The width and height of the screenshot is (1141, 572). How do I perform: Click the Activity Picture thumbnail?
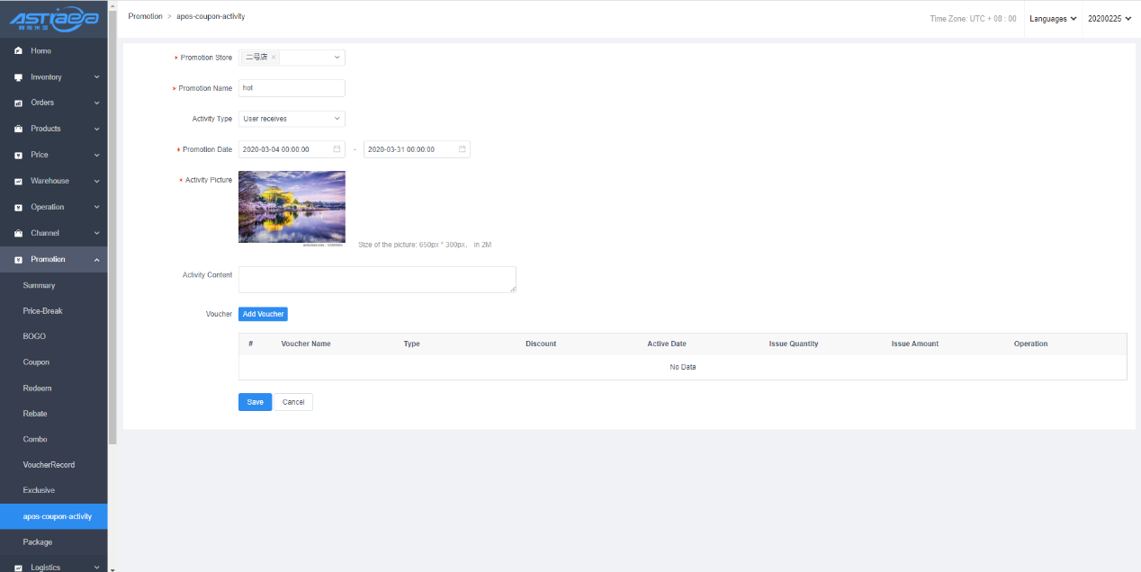(x=292, y=207)
